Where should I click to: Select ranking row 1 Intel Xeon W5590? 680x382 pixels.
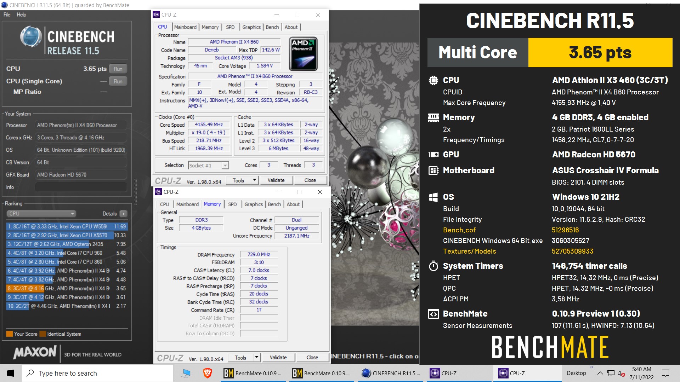67,226
